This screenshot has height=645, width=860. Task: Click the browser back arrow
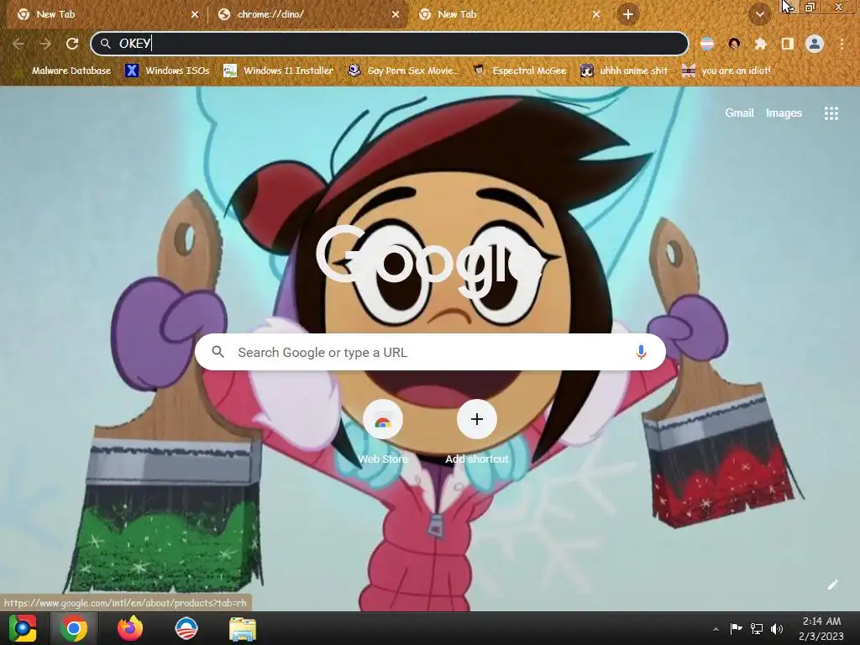(18, 44)
